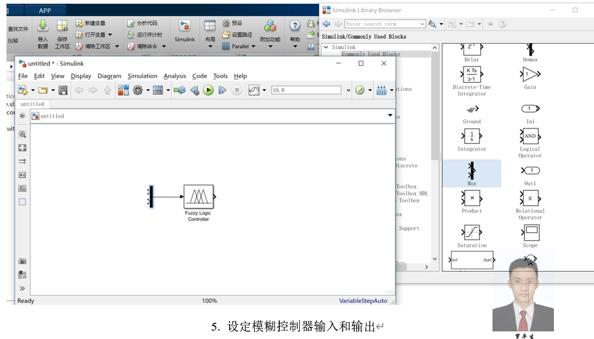Click Set Path (设置路径) in MATLAB ribbon
This screenshot has height=339, width=594.
(x=237, y=34)
